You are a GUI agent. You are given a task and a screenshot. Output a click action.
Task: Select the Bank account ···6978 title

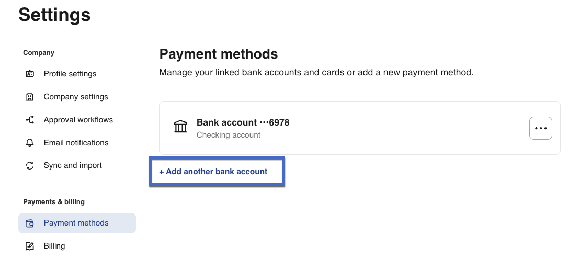click(243, 122)
